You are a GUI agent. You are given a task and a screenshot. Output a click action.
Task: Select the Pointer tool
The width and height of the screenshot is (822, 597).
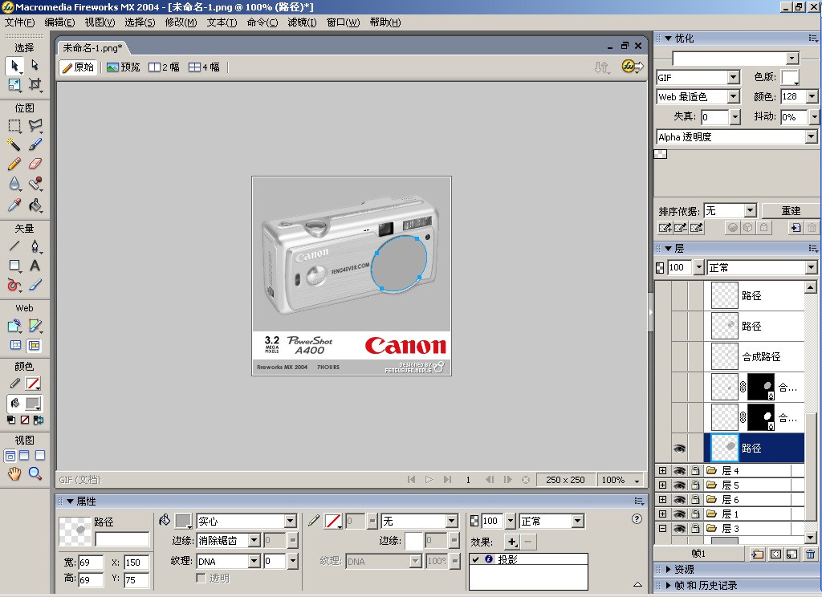tap(14, 66)
